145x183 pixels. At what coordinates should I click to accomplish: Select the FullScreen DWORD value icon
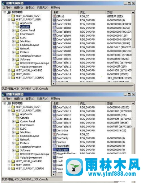click(x=55, y=150)
